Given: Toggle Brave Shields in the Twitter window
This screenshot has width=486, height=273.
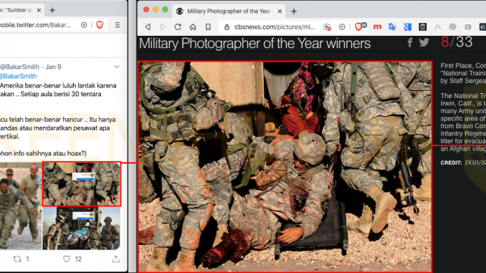Looking at the screenshot, I should point(100,25).
